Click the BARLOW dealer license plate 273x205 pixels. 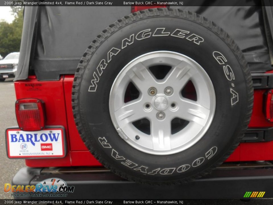[36, 143]
